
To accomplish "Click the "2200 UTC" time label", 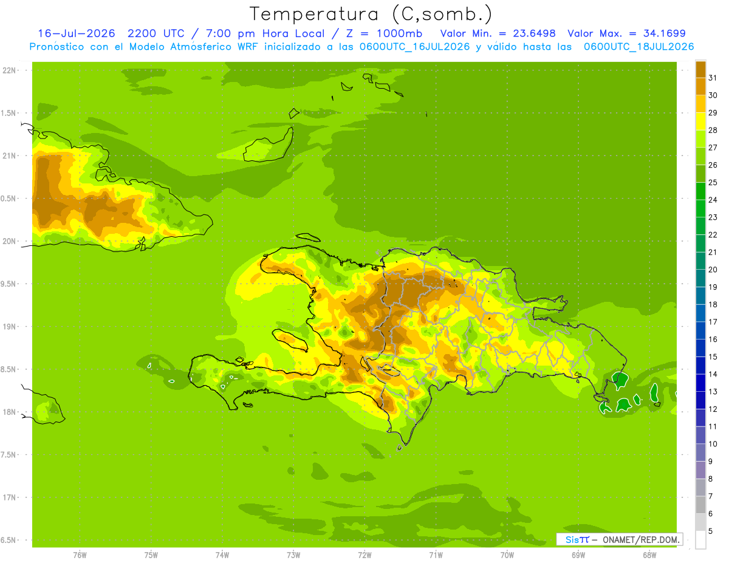I will pyautogui.click(x=158, y=33).
